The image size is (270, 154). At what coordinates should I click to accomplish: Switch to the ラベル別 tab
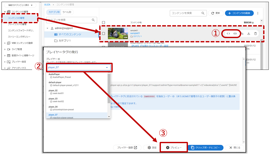(x=67, y=12)
